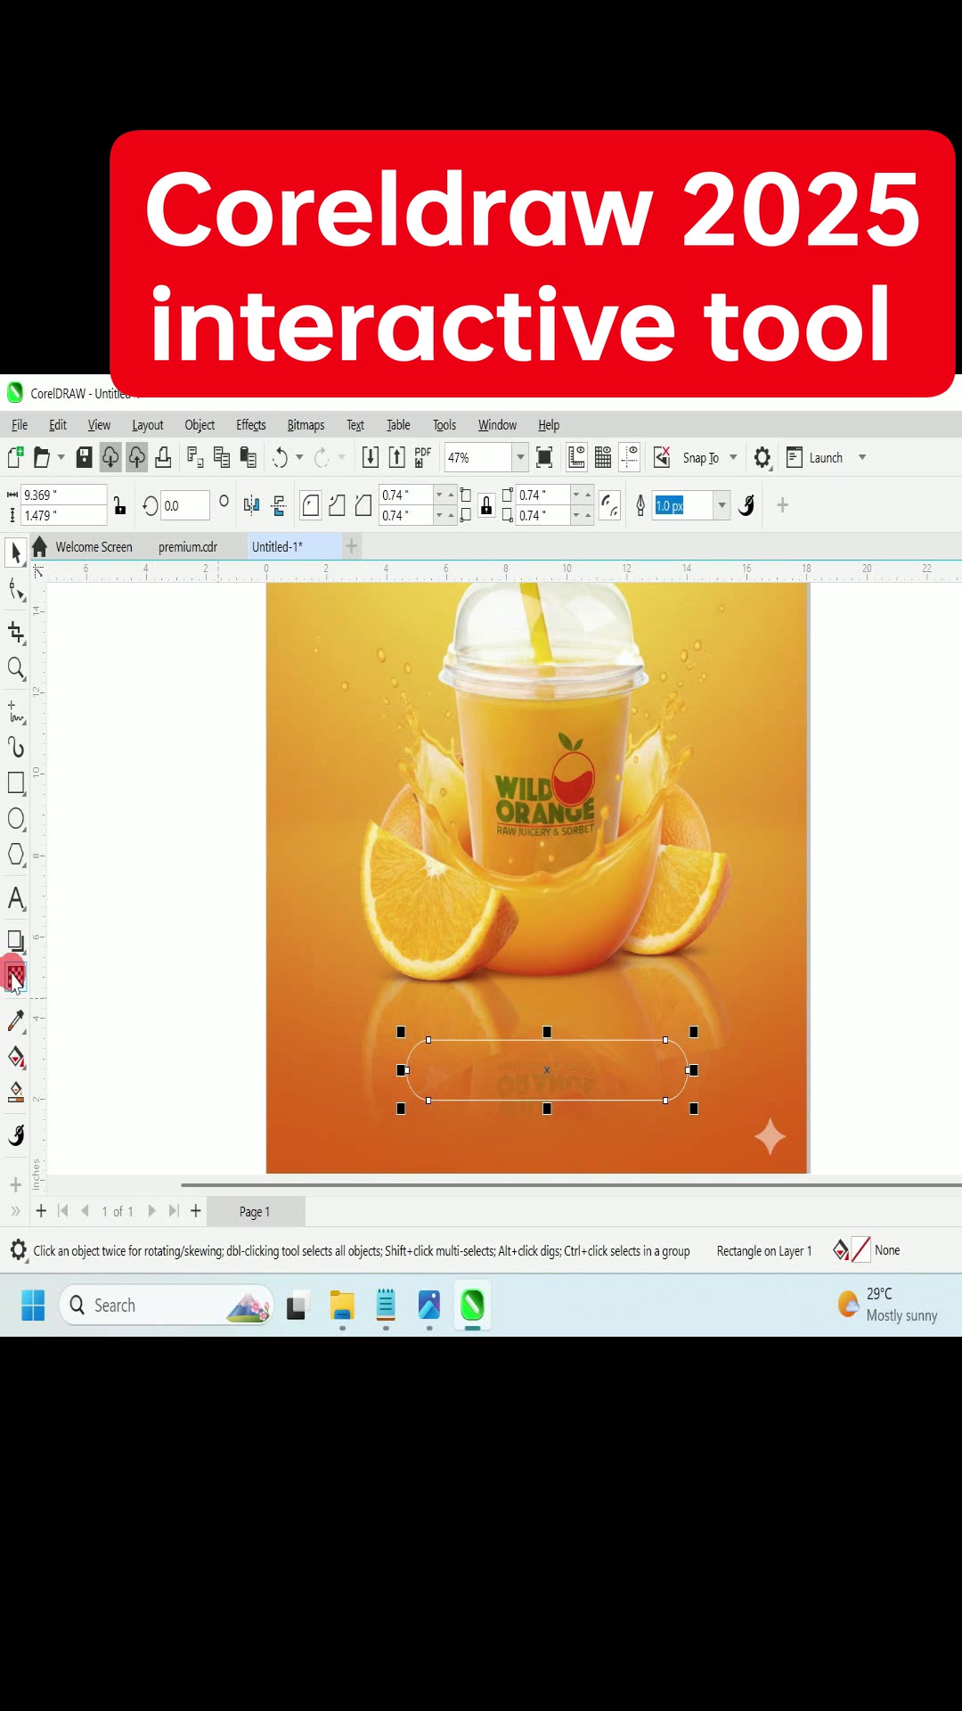The width and height of the screenshot is (962, 1711).
Task: Toggle Show Rulers button
Action: [x=576, y=458]
